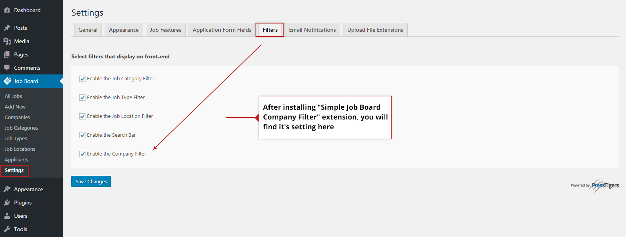
Task: Open Posts menu item
Action: click(x=31, y=28)
